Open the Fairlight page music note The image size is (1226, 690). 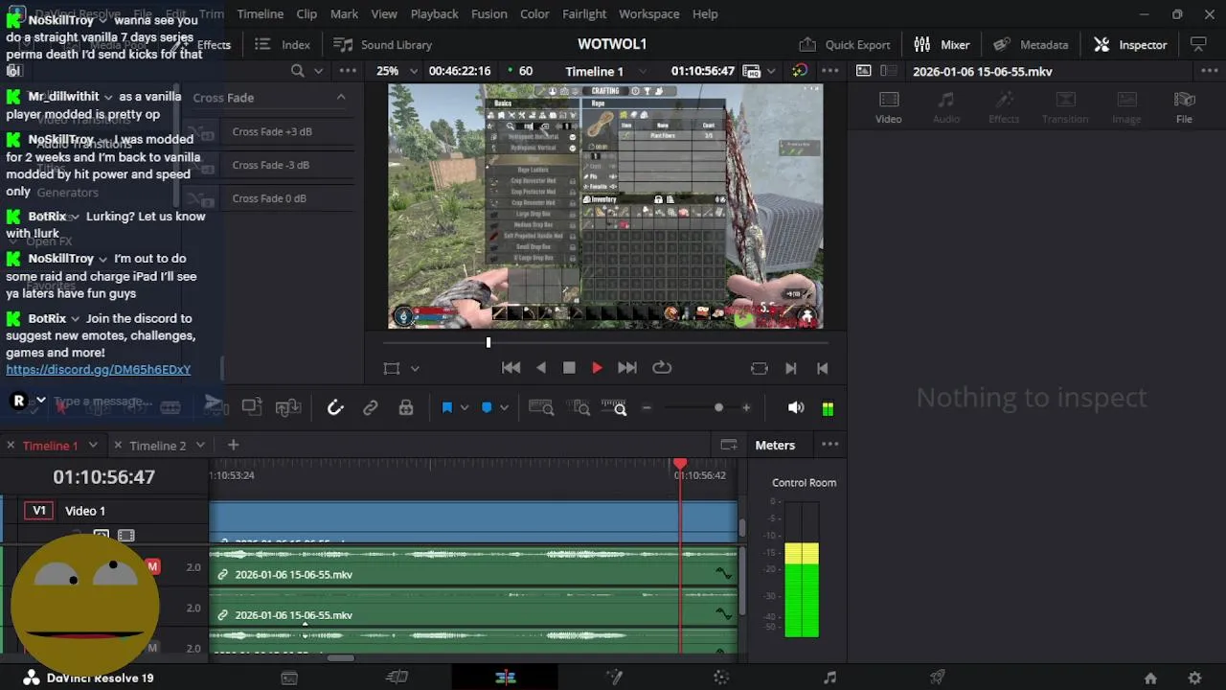coord(829,678)
